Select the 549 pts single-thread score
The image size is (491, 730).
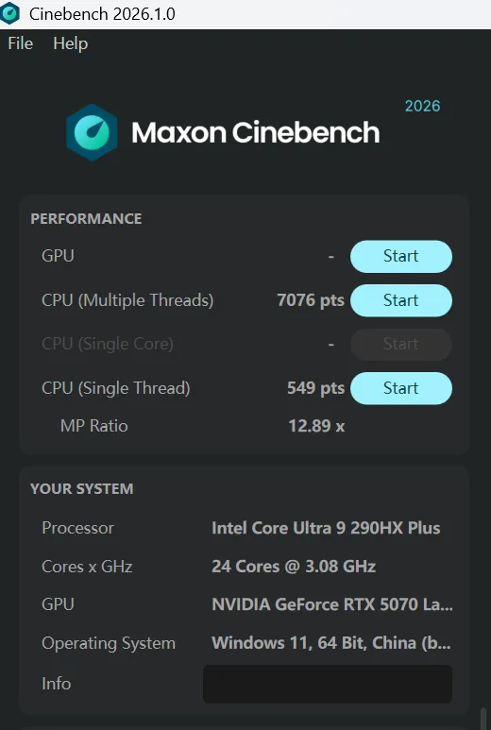point(315,388)
